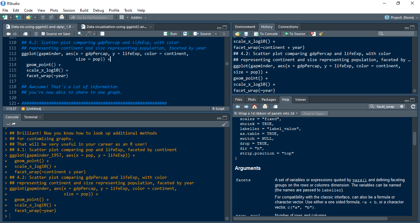Image resolution: width=420 pixels, height=223 pixels.
Task: Click the compile report notebook icon
Action: 102,34
